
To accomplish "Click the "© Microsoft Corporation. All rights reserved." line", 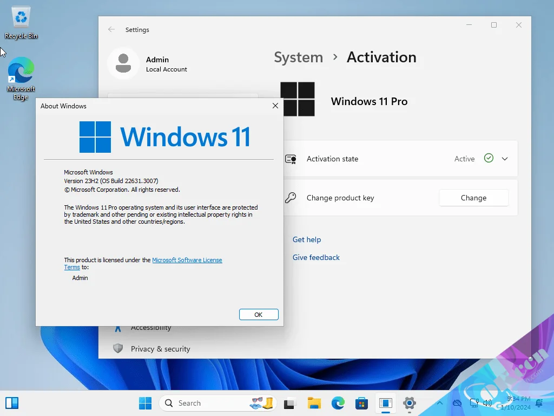I will [x=122, y=190].
